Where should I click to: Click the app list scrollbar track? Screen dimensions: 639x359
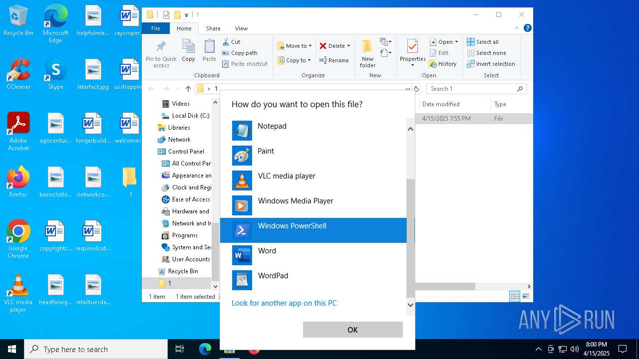coord(410,156)
